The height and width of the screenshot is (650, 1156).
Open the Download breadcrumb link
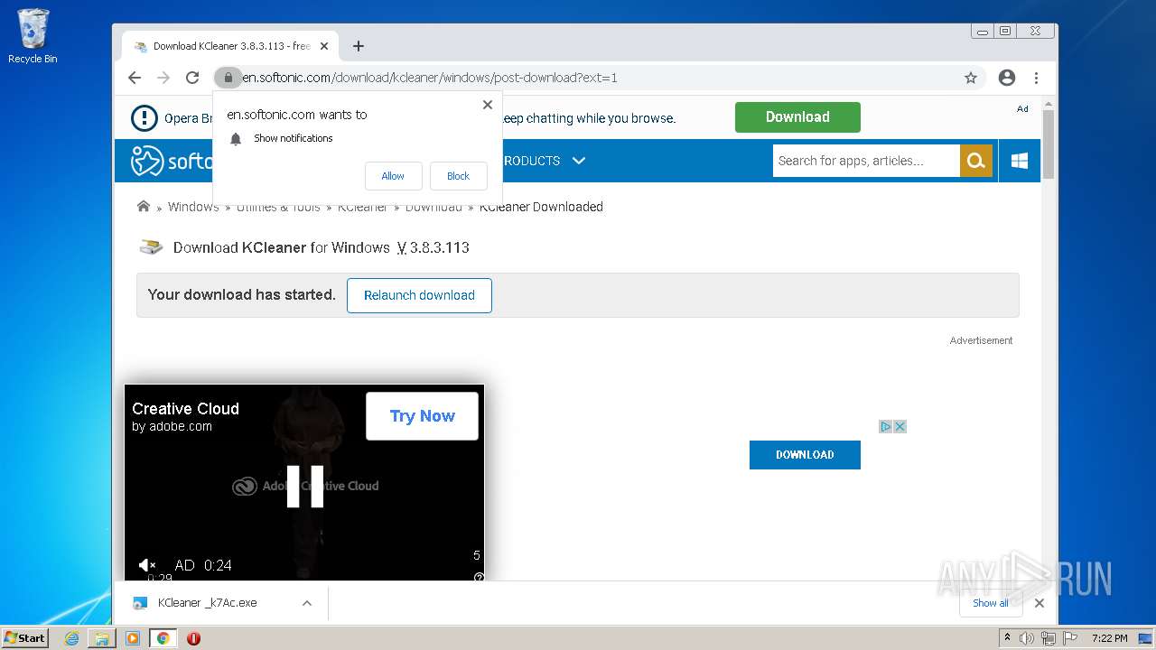coord(433,207)
